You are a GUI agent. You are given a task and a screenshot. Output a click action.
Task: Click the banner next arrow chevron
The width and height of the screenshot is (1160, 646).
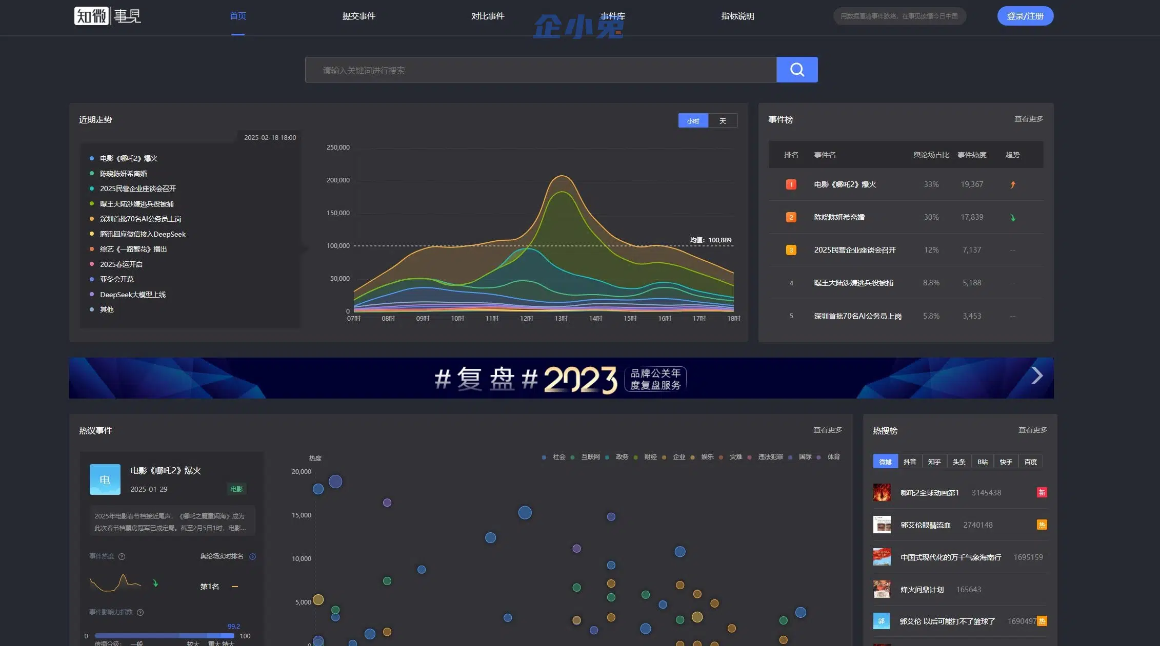pos(1037,376)
